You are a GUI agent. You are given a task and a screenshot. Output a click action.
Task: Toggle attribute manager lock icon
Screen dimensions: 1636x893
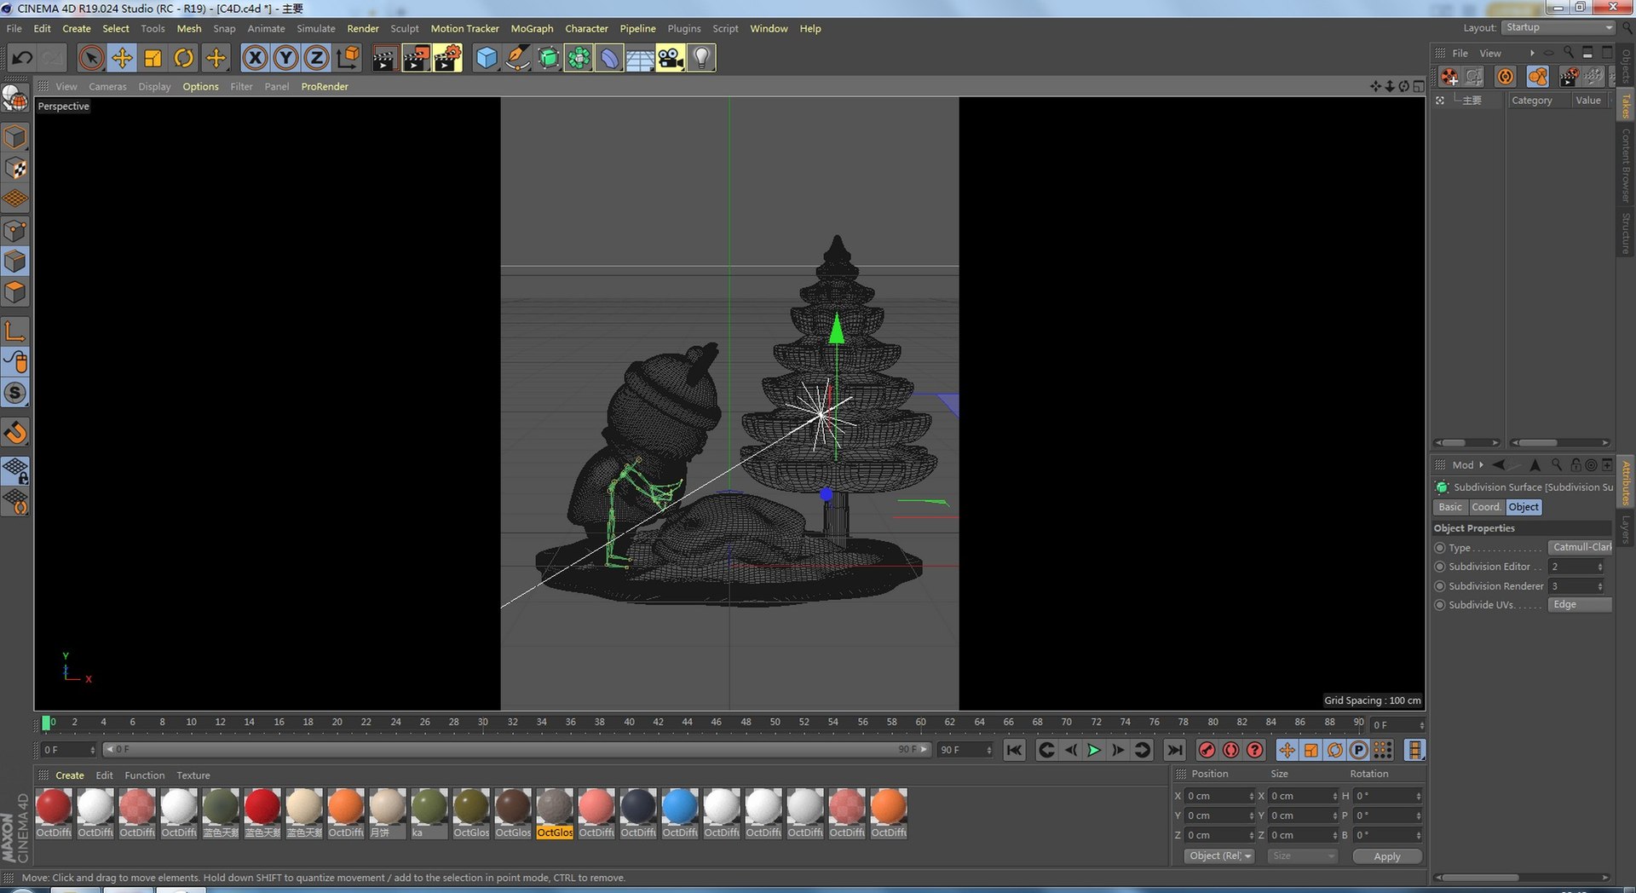[1576, 465]
